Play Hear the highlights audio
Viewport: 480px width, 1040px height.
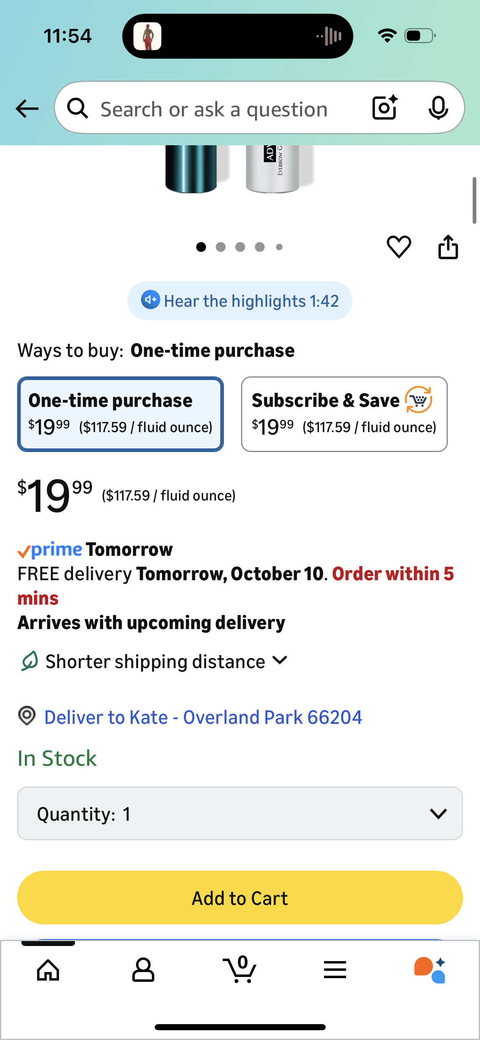coord(240,301)
